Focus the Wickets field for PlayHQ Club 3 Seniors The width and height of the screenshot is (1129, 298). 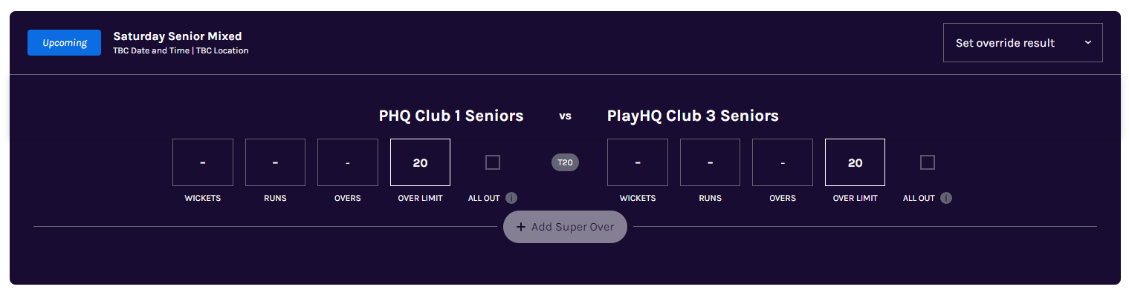coord(638,162)
